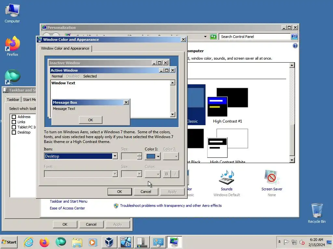333x249 pixels.
Task: Open the green globe browser in taskbar
Action: [x=61, y=242]
